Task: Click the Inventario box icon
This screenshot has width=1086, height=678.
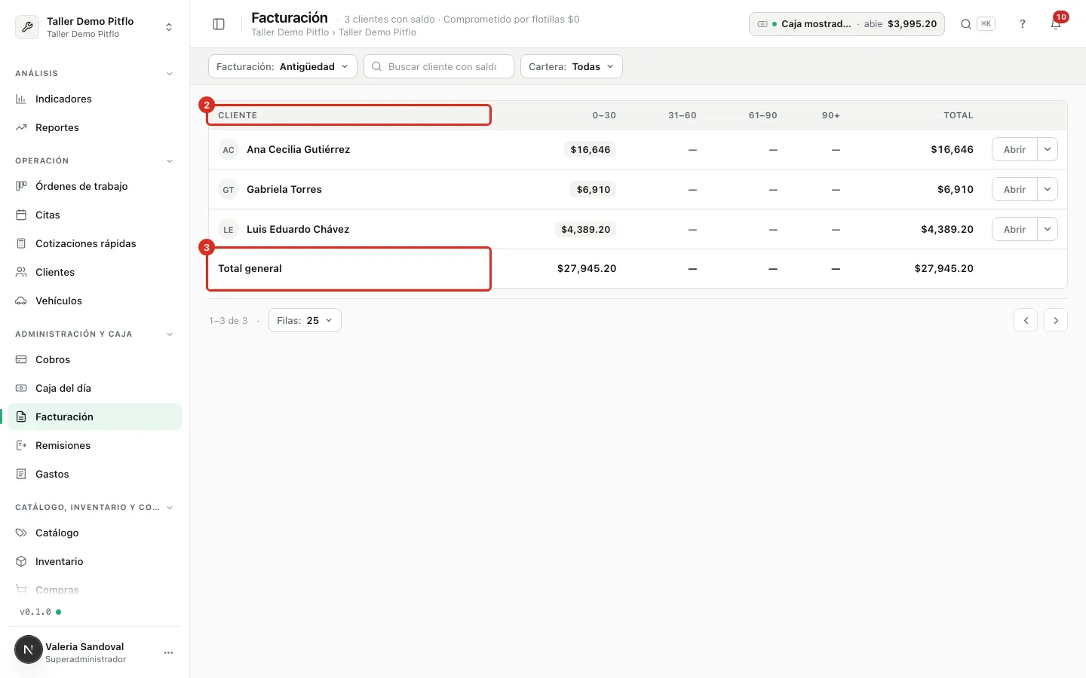Action: [x=21, y=561]
